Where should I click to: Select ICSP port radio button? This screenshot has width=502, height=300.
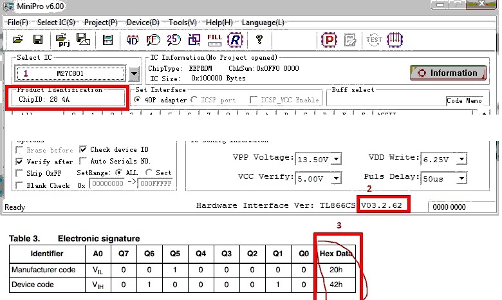194,100
